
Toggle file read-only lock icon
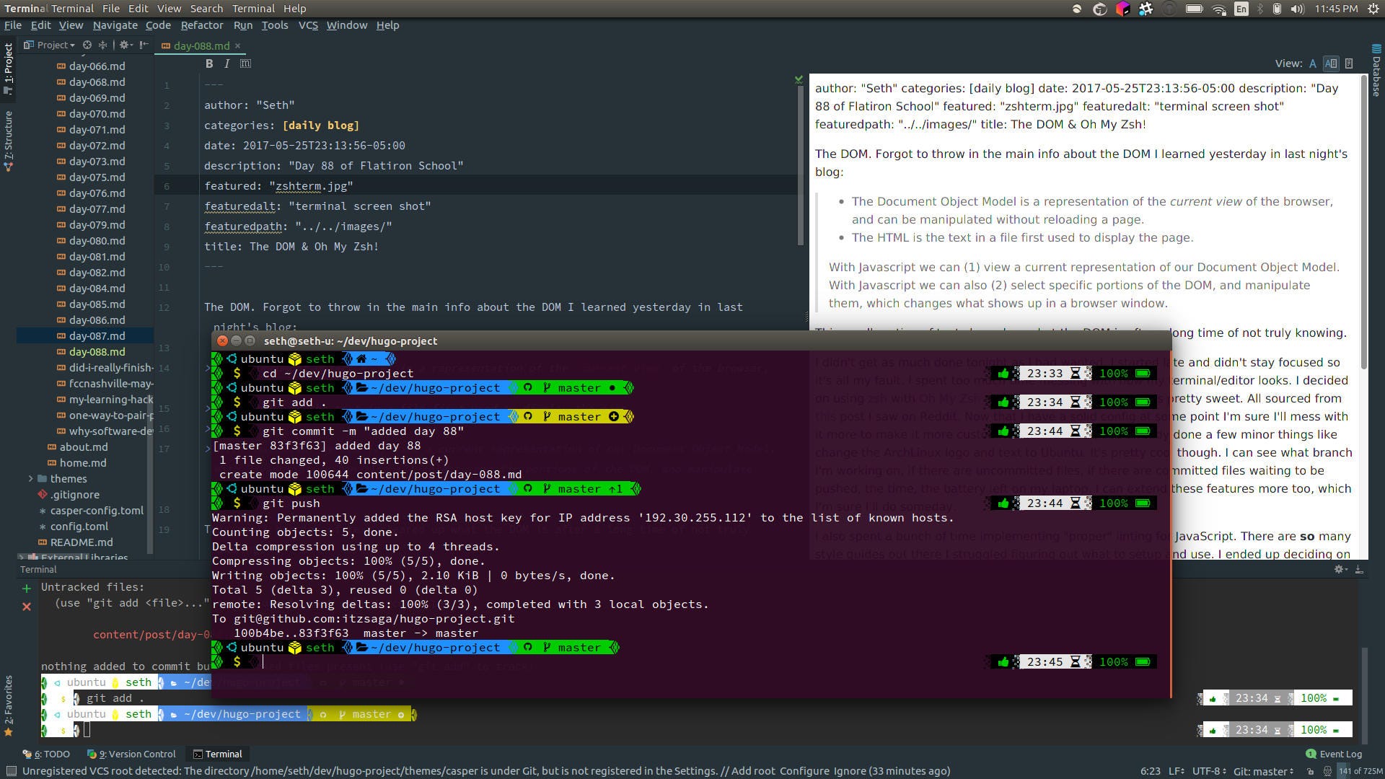(1311, 771)
